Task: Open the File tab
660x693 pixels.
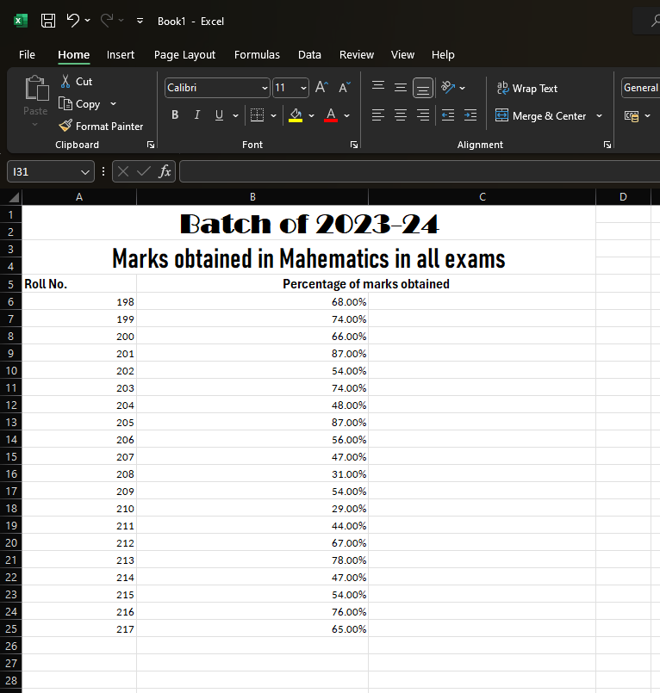Action: 27,55
